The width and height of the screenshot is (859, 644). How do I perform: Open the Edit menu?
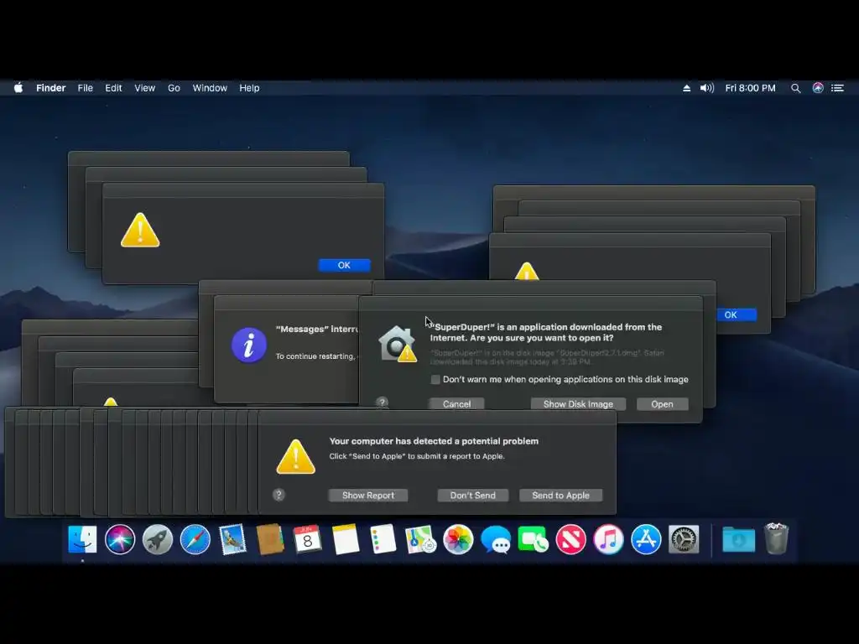point(113,88)
